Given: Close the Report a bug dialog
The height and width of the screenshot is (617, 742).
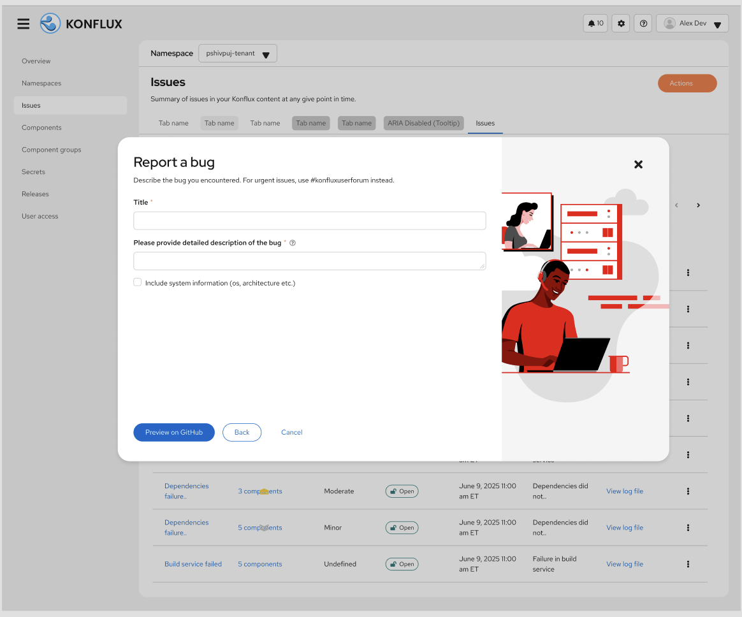Looking at the screenshot, I should [x=638, y=164].
